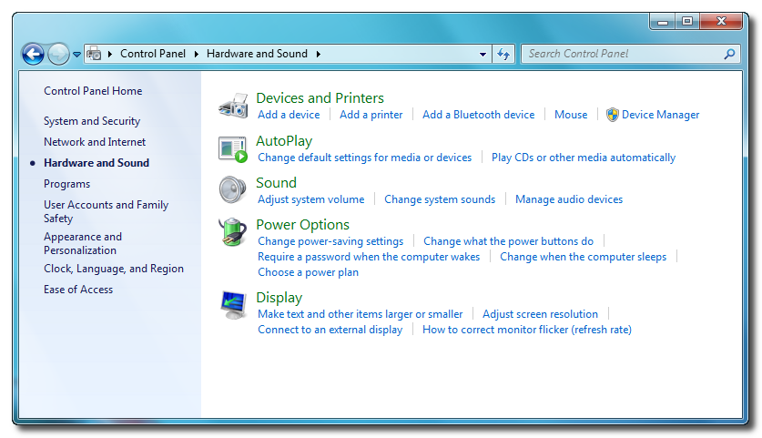Open the AutoPlay heading
Image resolution: width=762 pixels, height=438 pixels.
coord(284,141)
